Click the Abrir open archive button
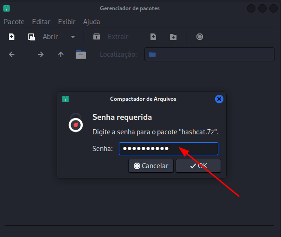281x237 pixels. [45, 37]
